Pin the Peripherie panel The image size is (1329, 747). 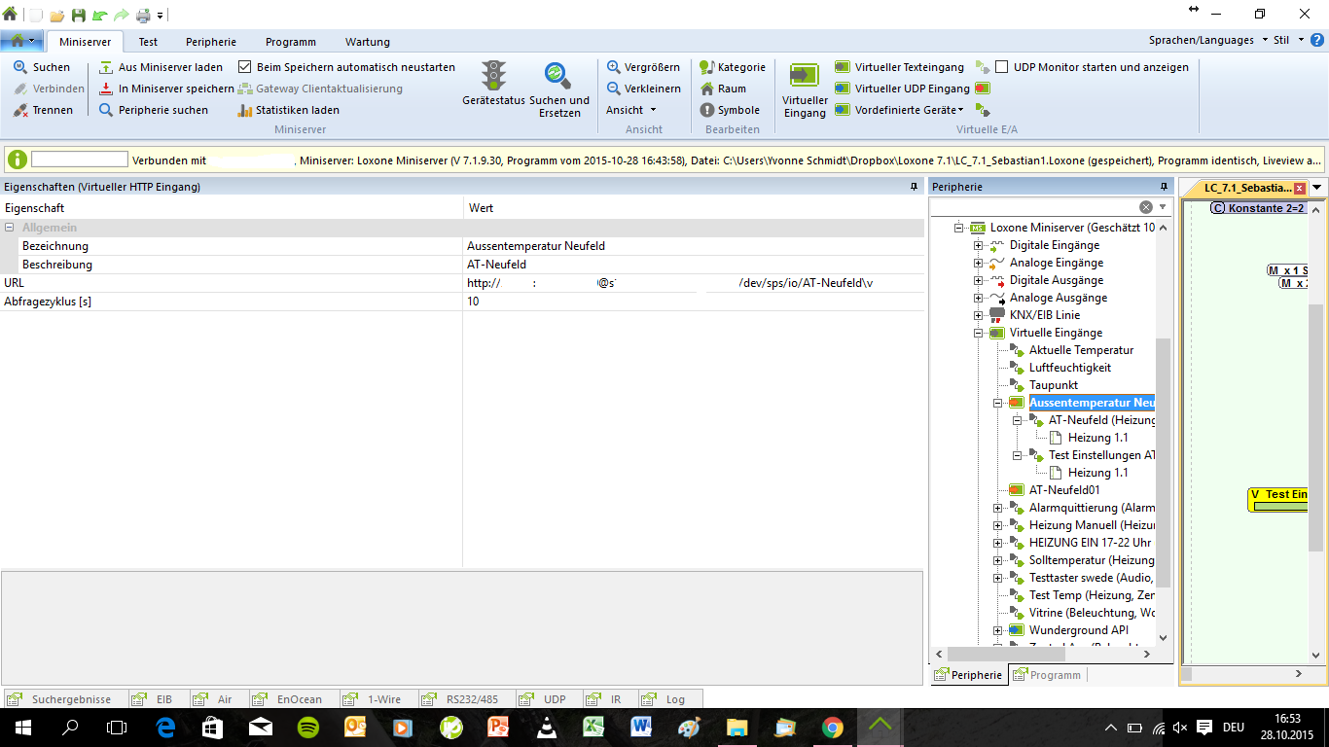click(x=1164, y=187)
